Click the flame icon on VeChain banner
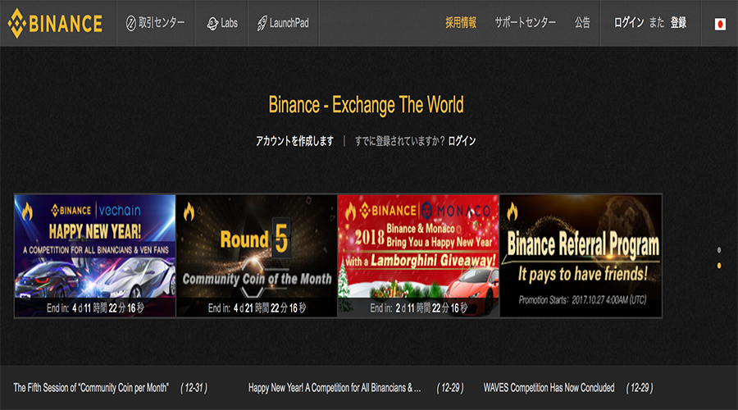The height and width of the screenshot is (410, 738). pyautogui.click(x=27, y=212)
